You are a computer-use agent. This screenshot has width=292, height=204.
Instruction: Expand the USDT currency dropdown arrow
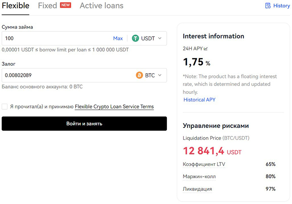tap(160, 38)
